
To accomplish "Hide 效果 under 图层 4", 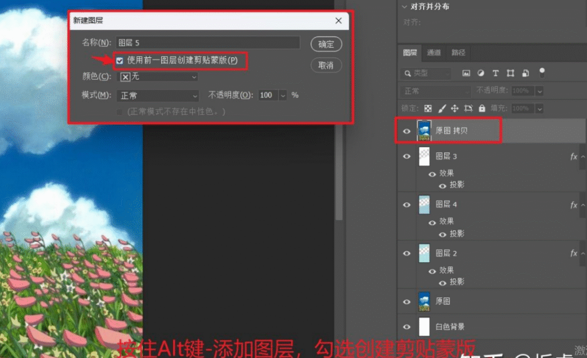I will click(x=432, y=223).
